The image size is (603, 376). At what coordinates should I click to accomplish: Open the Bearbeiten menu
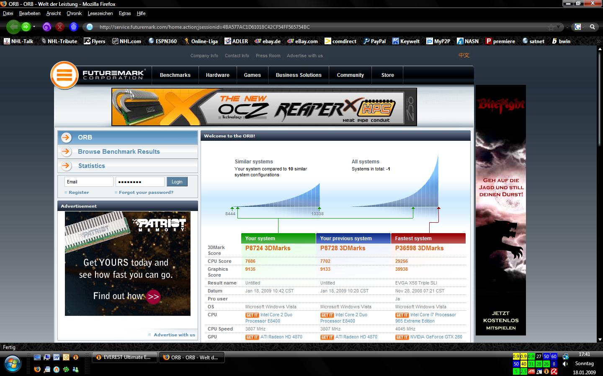(x=30, y=13)
